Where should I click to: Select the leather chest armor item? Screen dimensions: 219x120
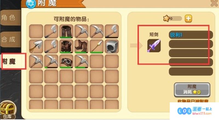pos(66,46)
